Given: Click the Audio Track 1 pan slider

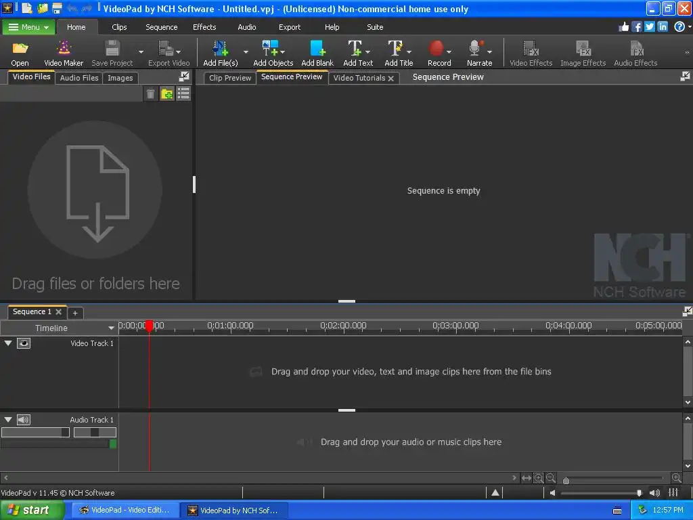Looking at the screenshot, I should click(95, 433).
